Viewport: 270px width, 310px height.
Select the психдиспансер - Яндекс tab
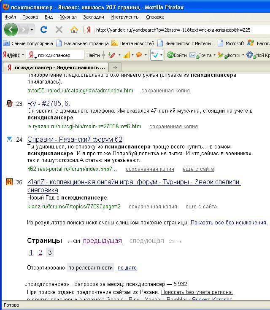(x=55, y=67)
